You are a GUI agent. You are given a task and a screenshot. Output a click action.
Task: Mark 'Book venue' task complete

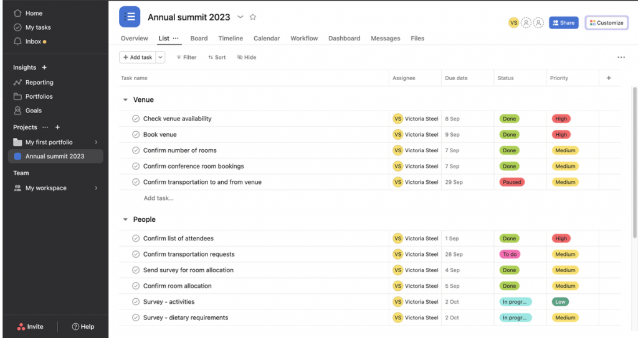pos(136,135)
